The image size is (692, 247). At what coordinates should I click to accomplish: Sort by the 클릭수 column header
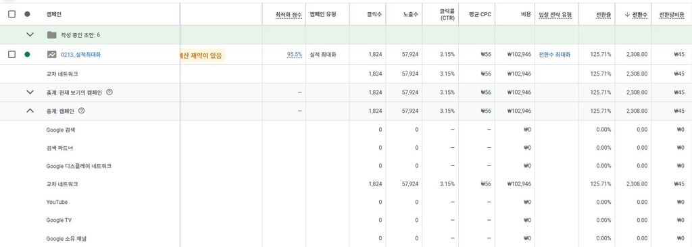(x=374, y=15)
